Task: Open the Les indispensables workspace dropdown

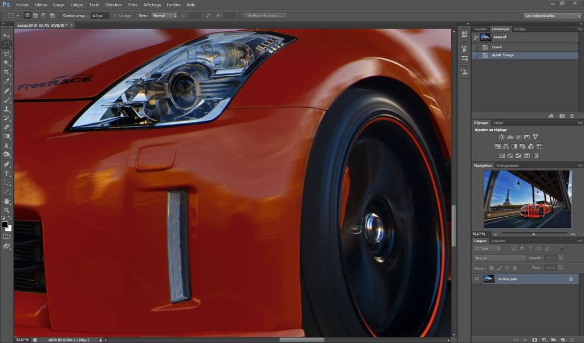Action: coord(551,15)
